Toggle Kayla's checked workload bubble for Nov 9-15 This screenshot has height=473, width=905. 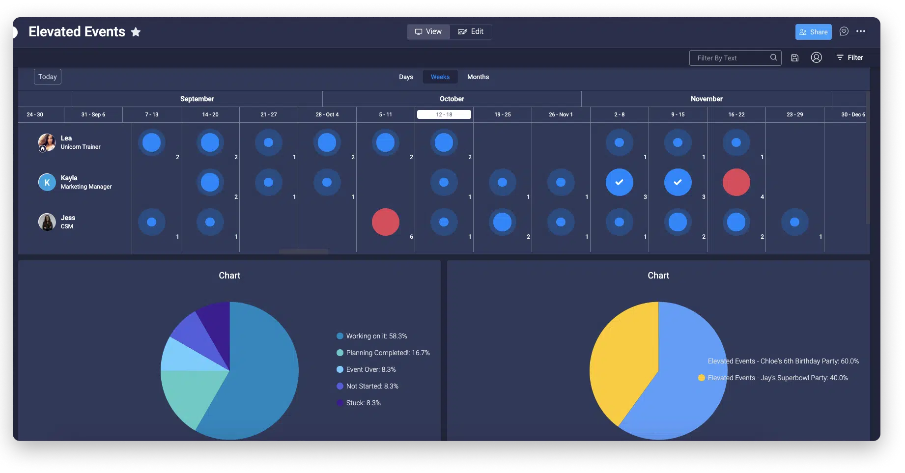coord(678,182)
